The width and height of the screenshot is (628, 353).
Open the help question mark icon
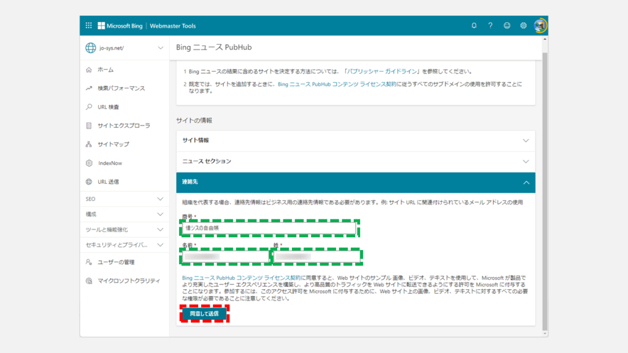pos(490,26)
